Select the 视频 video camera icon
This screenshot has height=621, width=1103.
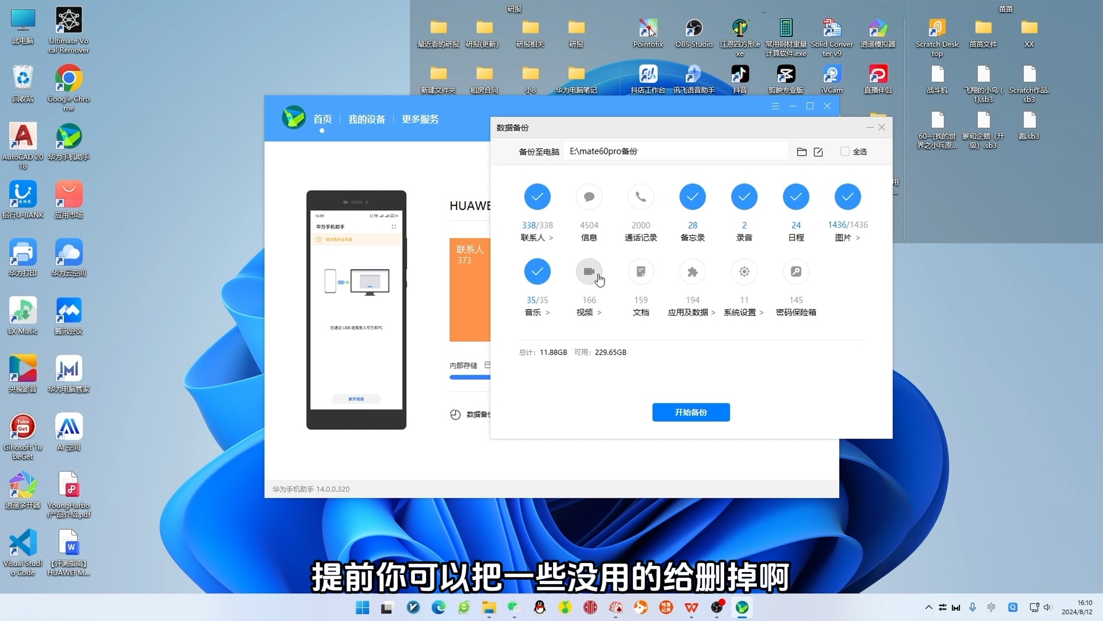(589, 271)
